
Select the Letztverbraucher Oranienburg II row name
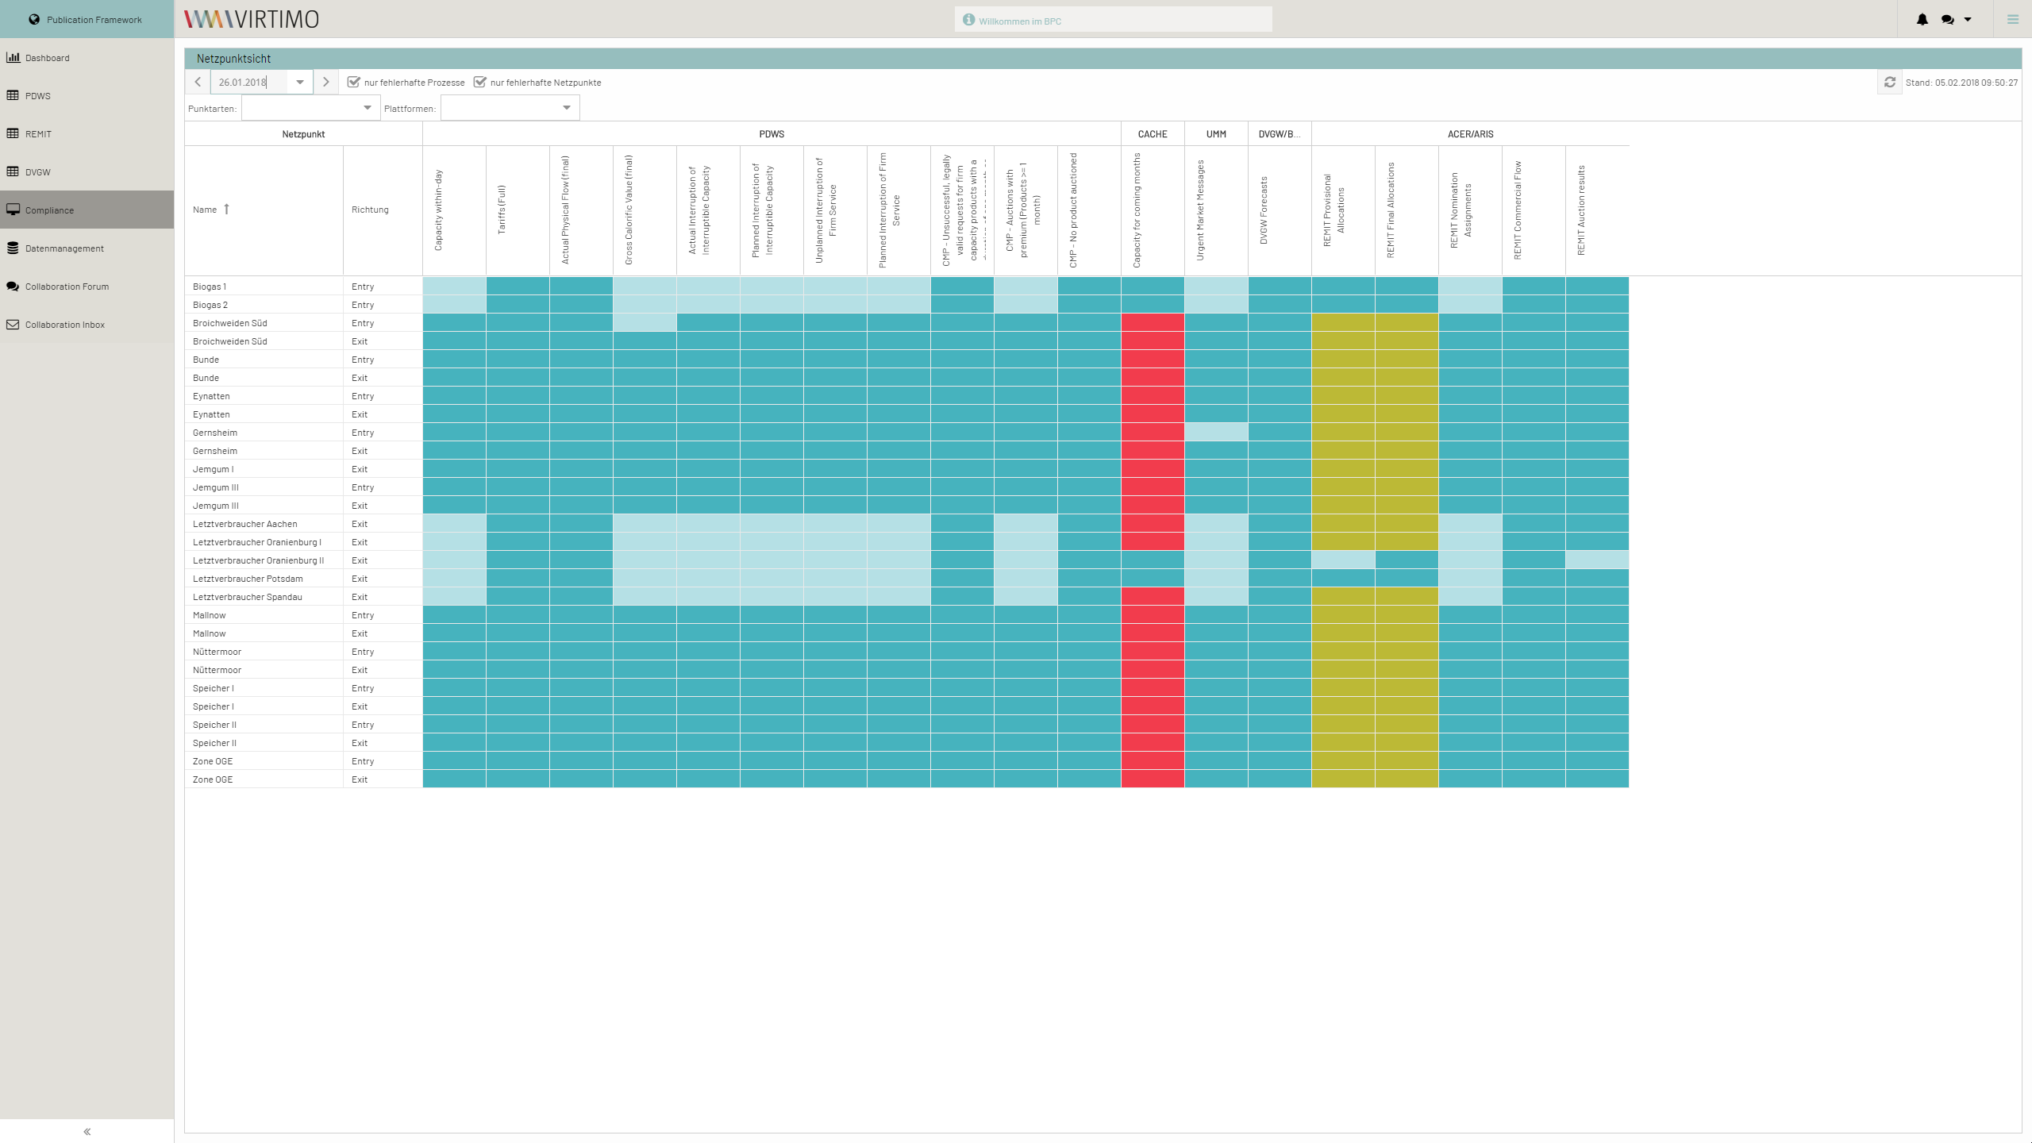pos(259,560)
